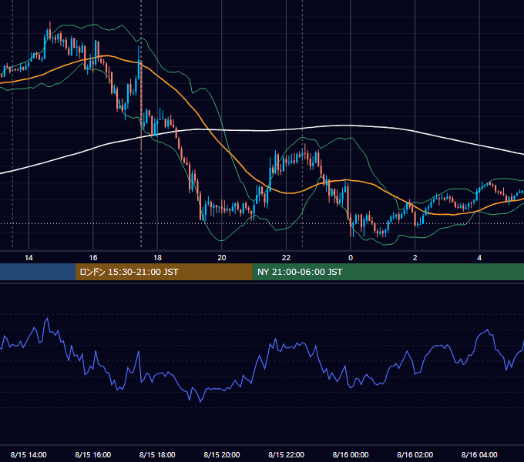Click the 20 hour label on price chart axis

pos(222,258)
